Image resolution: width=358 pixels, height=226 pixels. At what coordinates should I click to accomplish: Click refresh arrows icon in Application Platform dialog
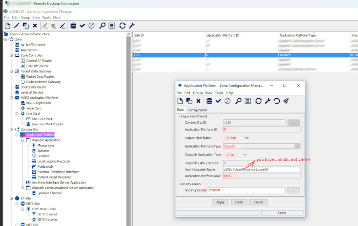point(259,101)
